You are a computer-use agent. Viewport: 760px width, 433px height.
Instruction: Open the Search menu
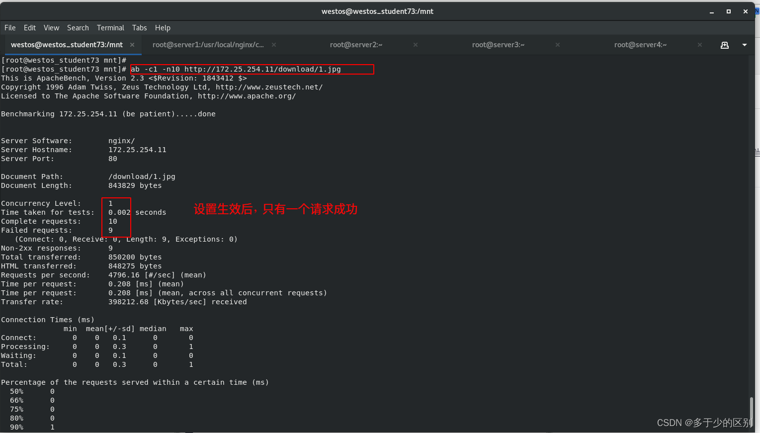pyautogui.click(x=78, y=28)
